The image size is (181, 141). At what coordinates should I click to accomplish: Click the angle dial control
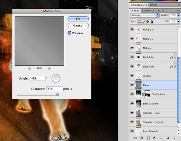56,78
